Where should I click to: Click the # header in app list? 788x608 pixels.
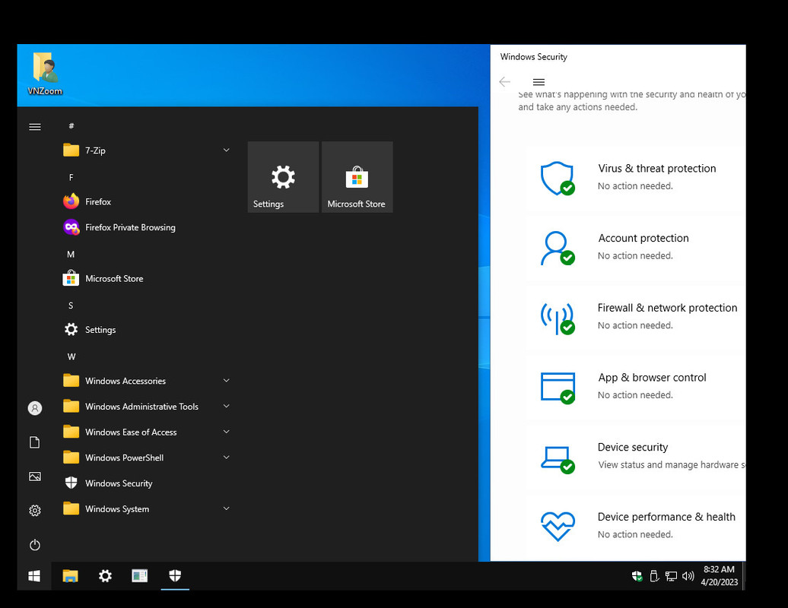pos(71,125)
